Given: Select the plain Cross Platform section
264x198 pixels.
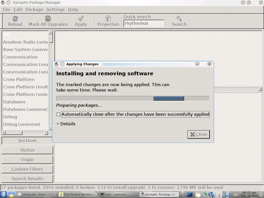Looking at the screenshot, I should pos(25,80).
